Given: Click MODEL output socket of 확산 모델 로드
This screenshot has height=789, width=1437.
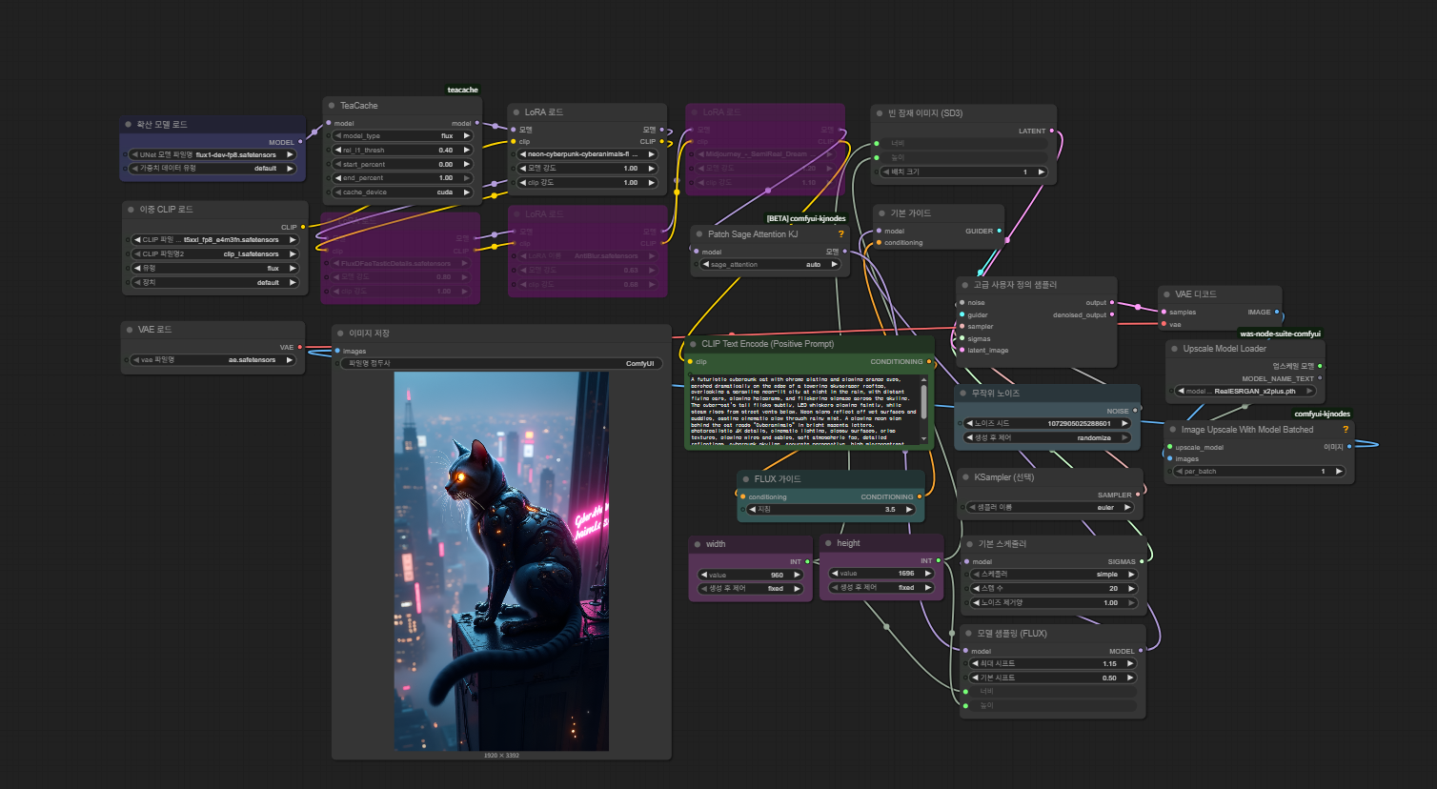Looking at the screenshot, I should coord(300,142).
